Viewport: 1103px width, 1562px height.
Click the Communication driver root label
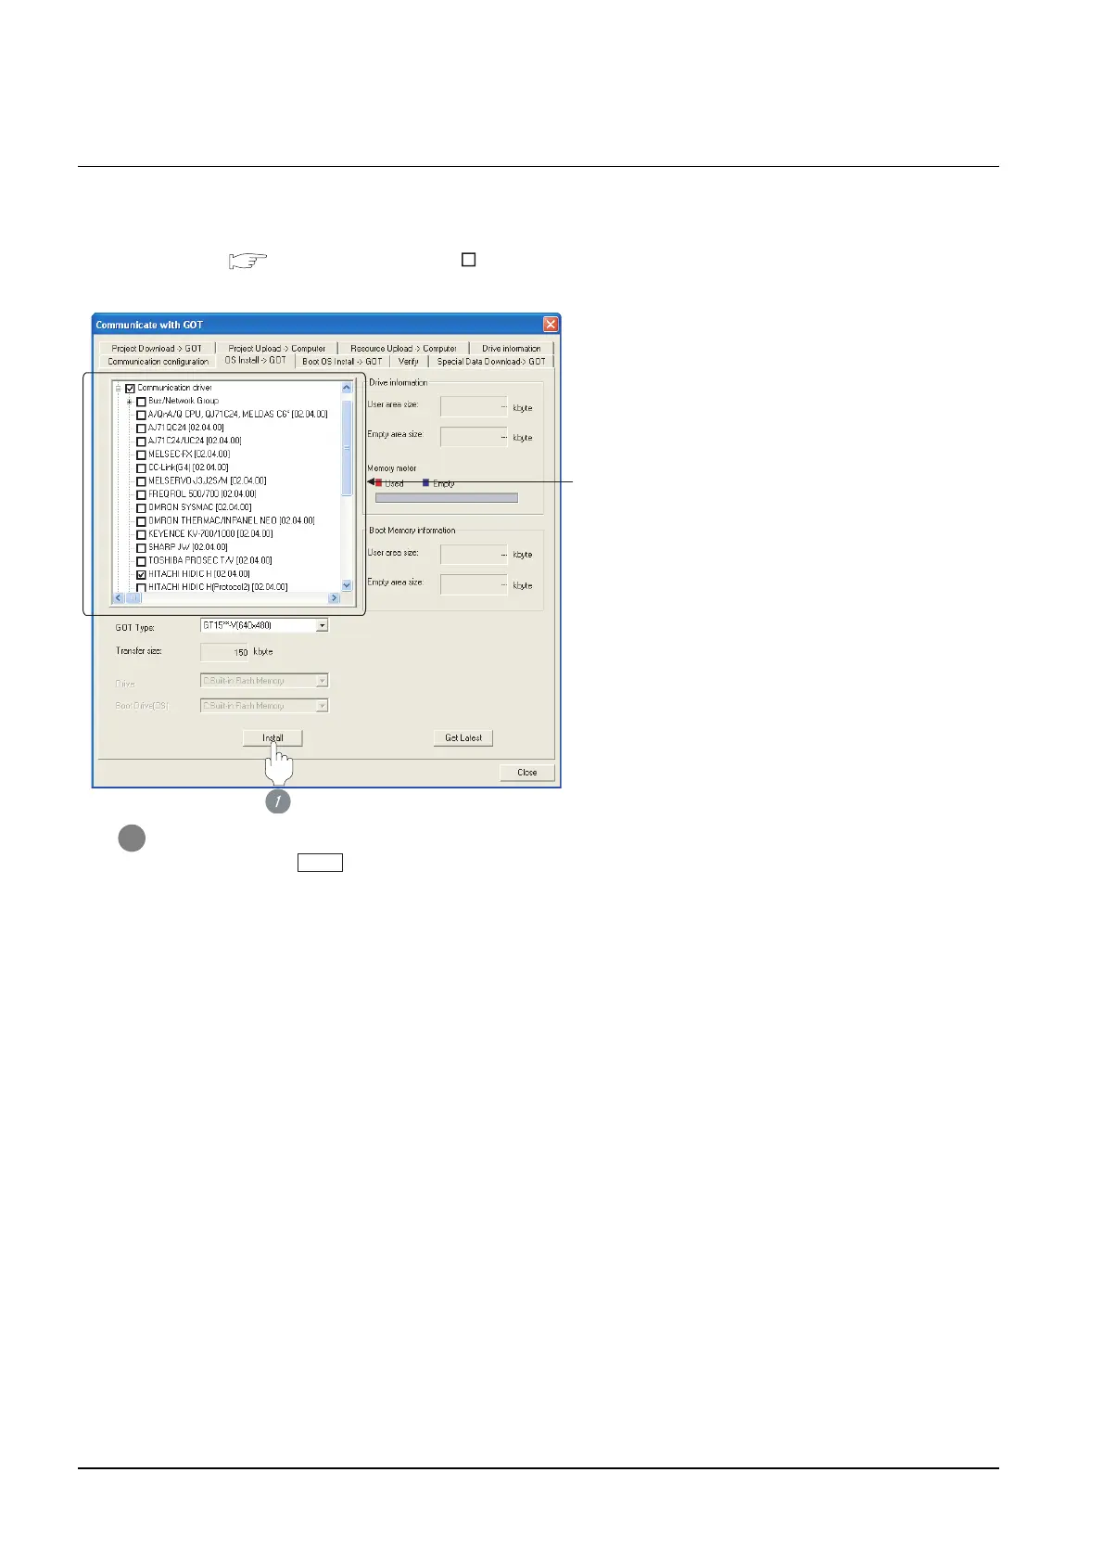click(x=175, y=389)
